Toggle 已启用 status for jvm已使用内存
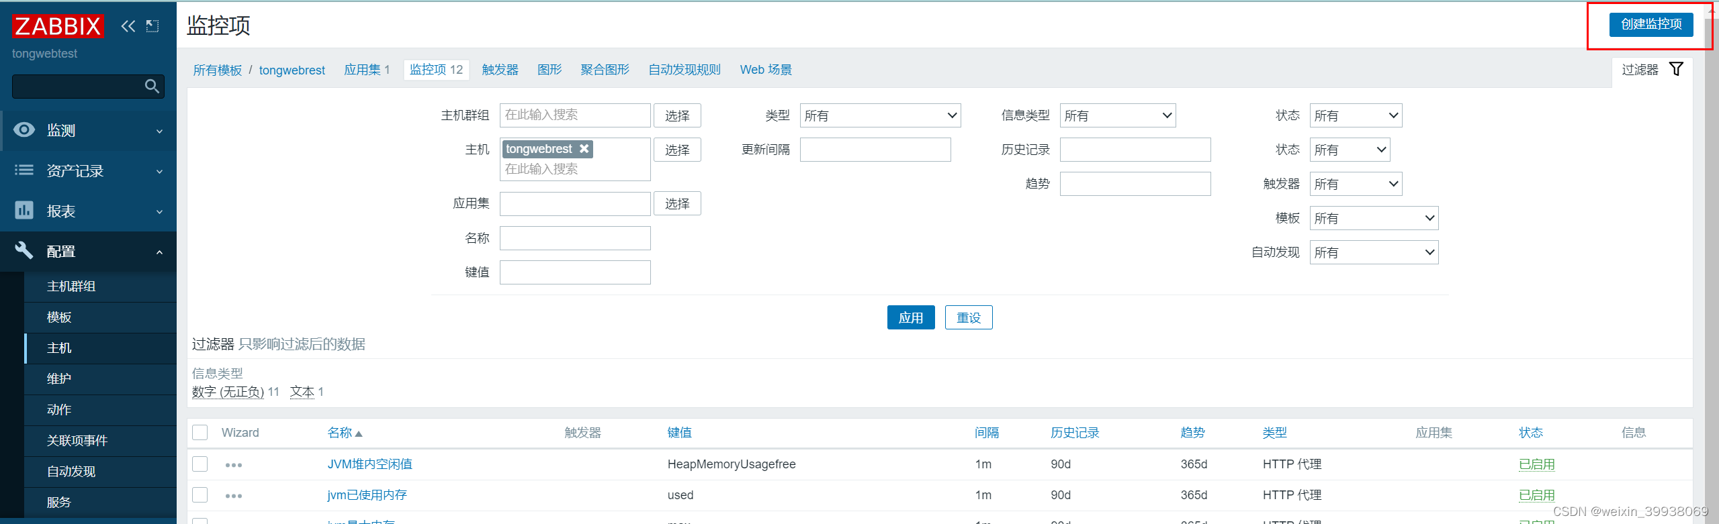This screenshot has height=524, width=1719. tap(1537, 495)
